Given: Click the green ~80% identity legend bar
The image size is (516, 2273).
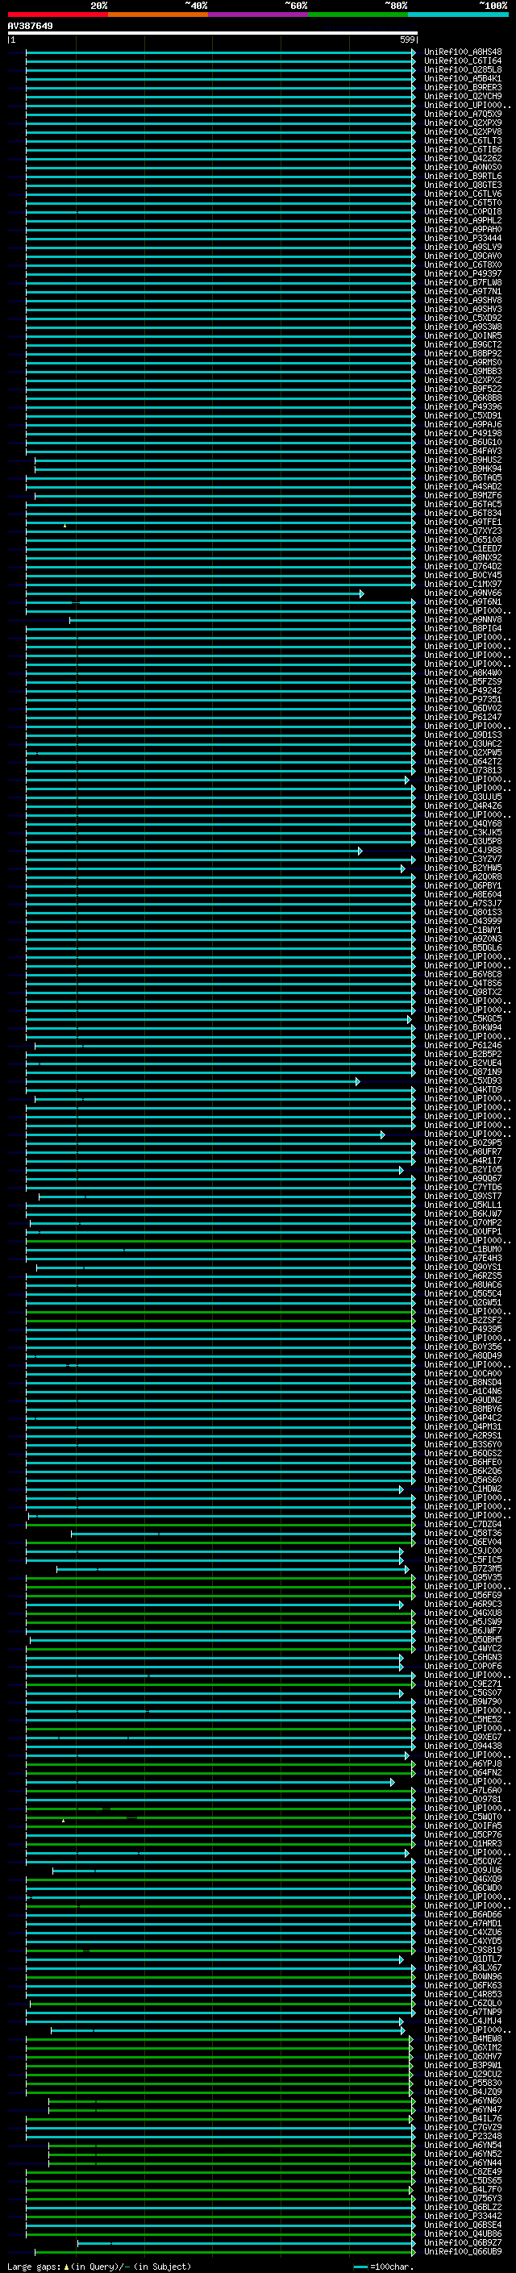Looking at the screenshot, I should pos(357,15).
